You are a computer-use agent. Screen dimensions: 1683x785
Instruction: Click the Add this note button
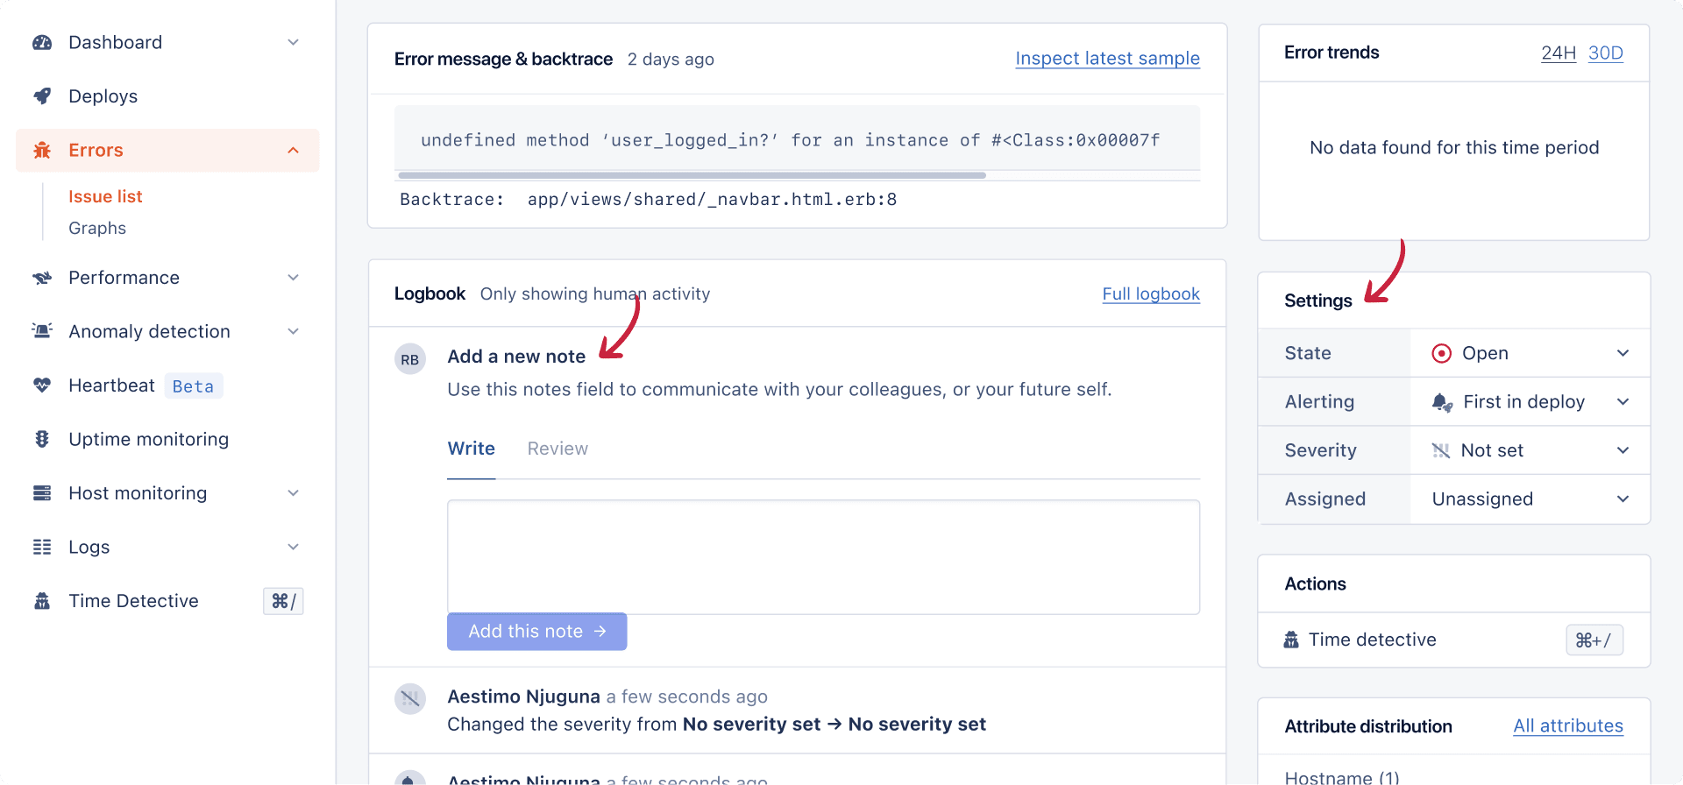point(536,631)
